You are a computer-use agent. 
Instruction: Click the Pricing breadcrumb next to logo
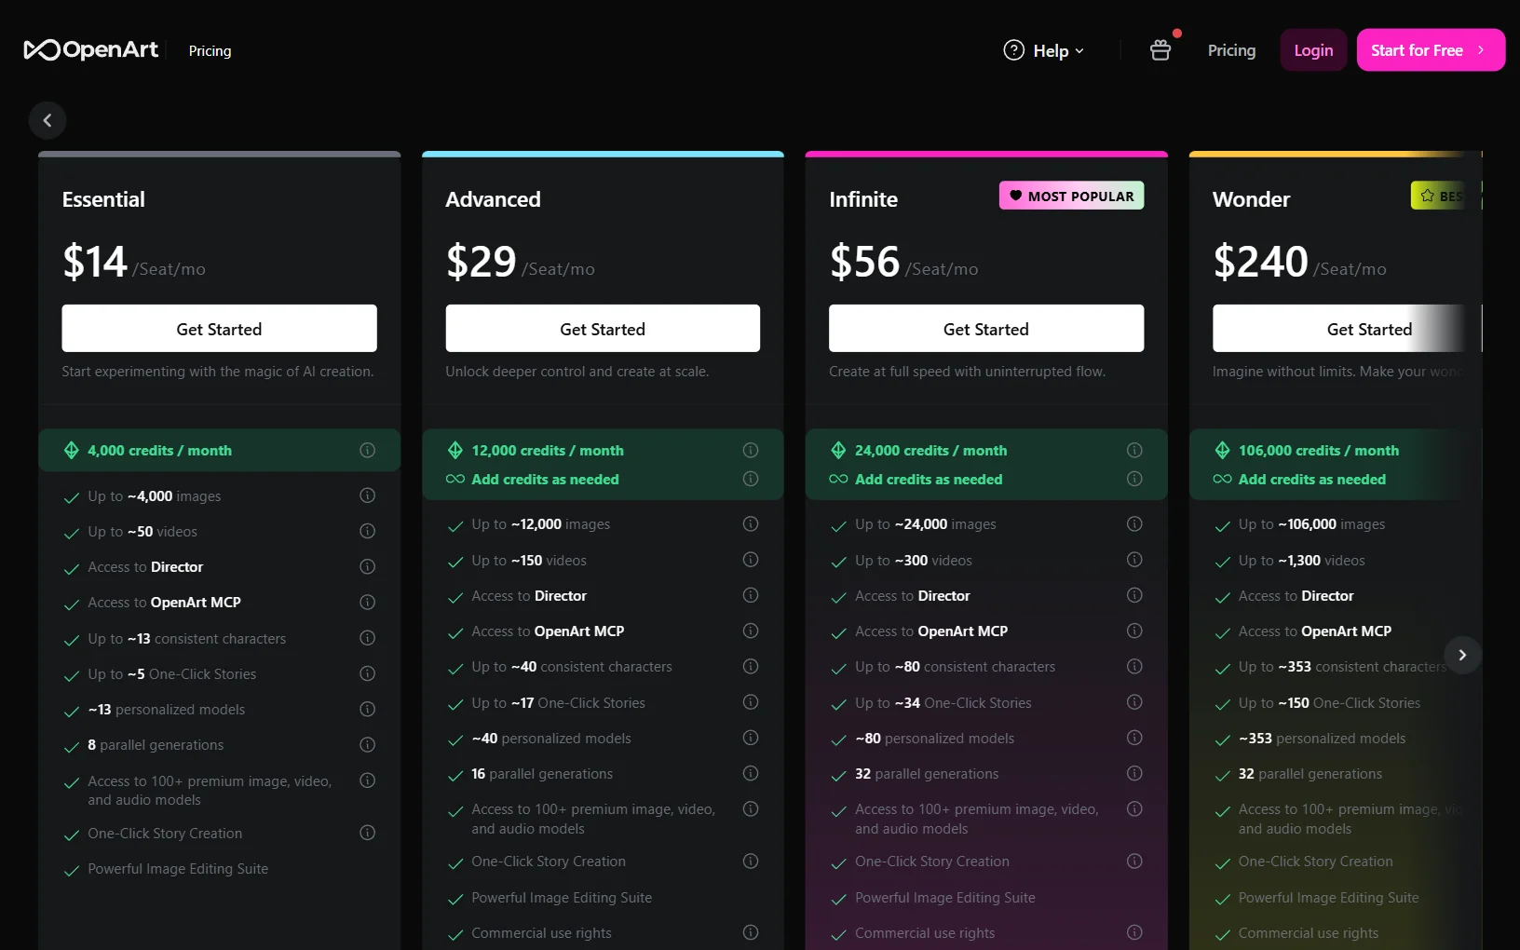[x=210, y=51]
